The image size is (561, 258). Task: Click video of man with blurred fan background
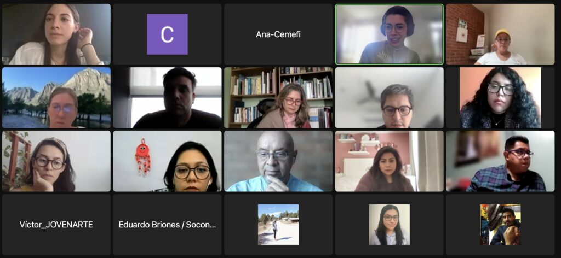pos(390,98)
